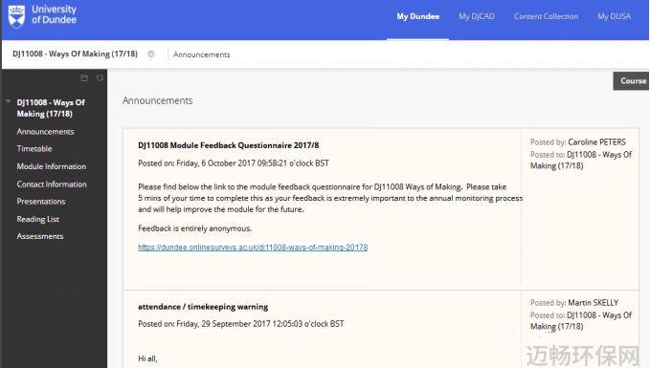Select Contact Information in sidebar
The image size is (650, 368).
(x=52, y=184)
